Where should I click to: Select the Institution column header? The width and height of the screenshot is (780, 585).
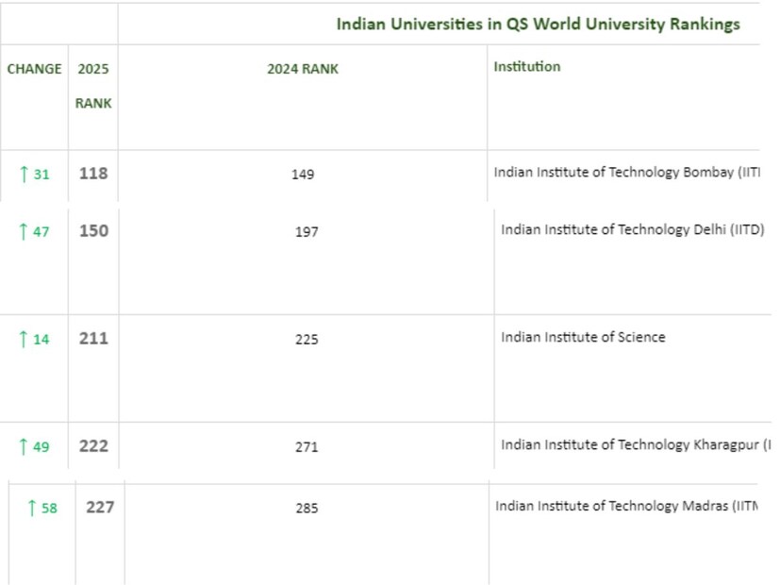[526, 67]
